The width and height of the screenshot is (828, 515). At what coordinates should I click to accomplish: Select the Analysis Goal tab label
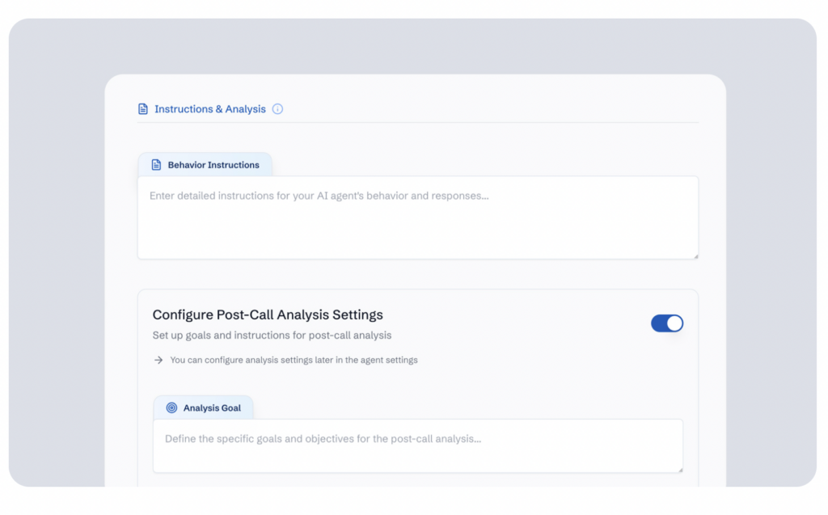point(212,408)
